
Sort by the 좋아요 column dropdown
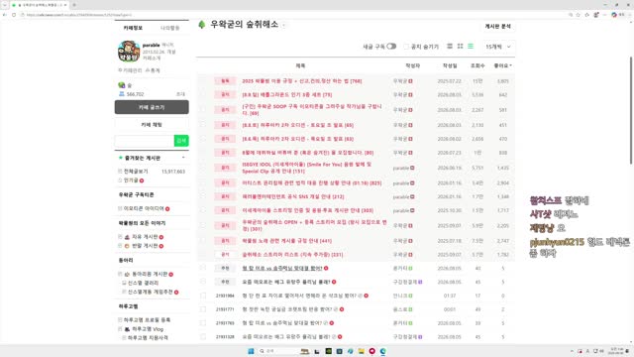tap(502, 65)
